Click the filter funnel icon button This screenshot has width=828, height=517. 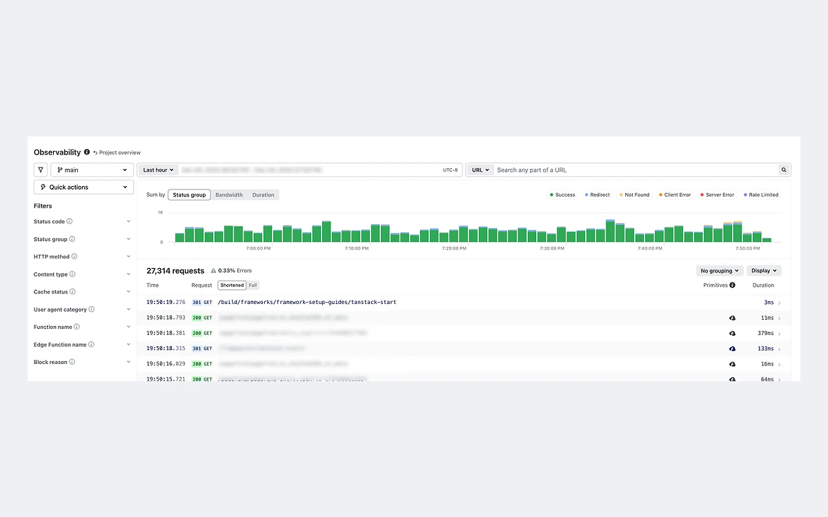[x=41, y=170]
